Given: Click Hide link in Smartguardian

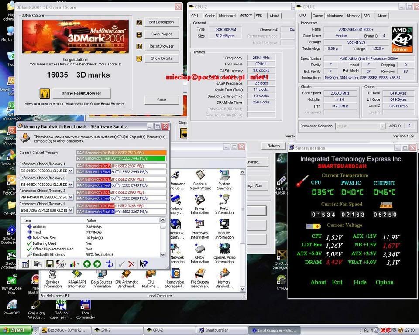Looking at the screenshot, I should (x=360, y=282).
